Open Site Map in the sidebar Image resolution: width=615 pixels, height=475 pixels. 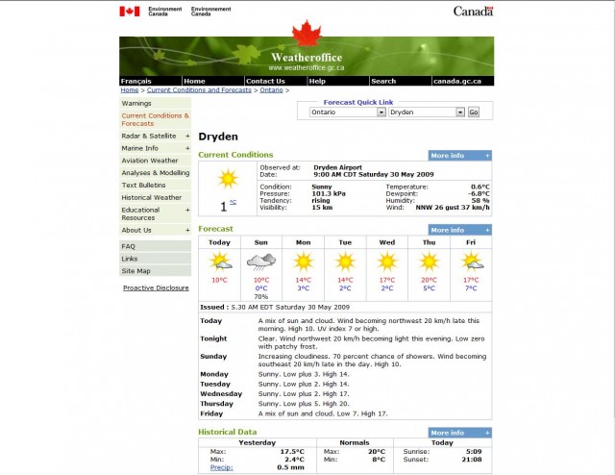155,271
